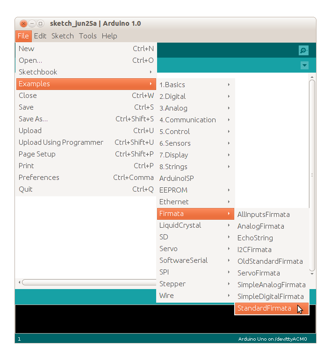Open EchoString example

click(x=272, y=238)
